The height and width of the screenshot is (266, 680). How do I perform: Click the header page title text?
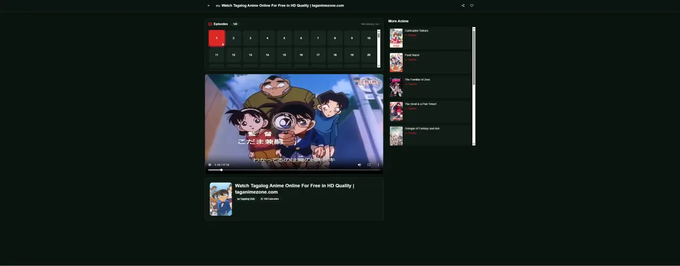pyautogui.click(x=283, y=5)
